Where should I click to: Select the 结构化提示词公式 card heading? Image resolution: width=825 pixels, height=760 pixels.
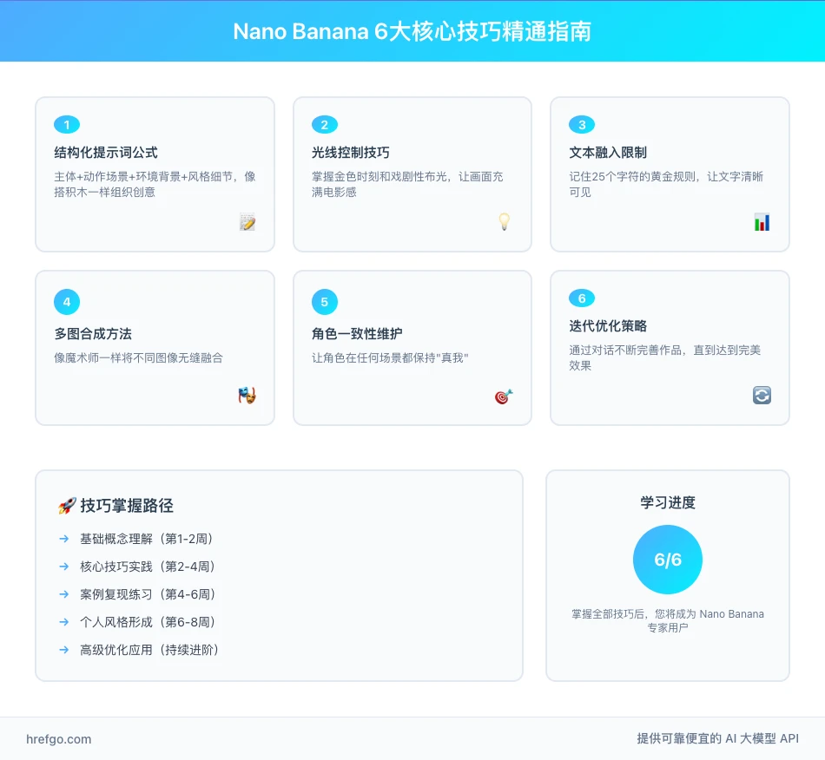[106, 153]
